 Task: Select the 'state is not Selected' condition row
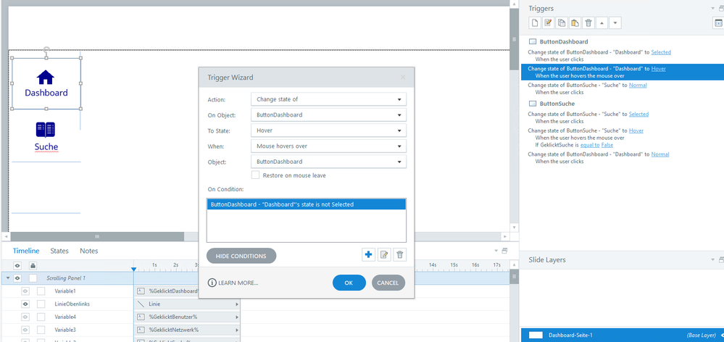point(306,204)
